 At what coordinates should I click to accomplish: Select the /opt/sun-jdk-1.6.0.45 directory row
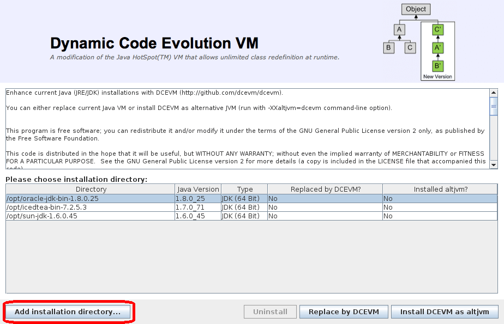coord(251,216)
